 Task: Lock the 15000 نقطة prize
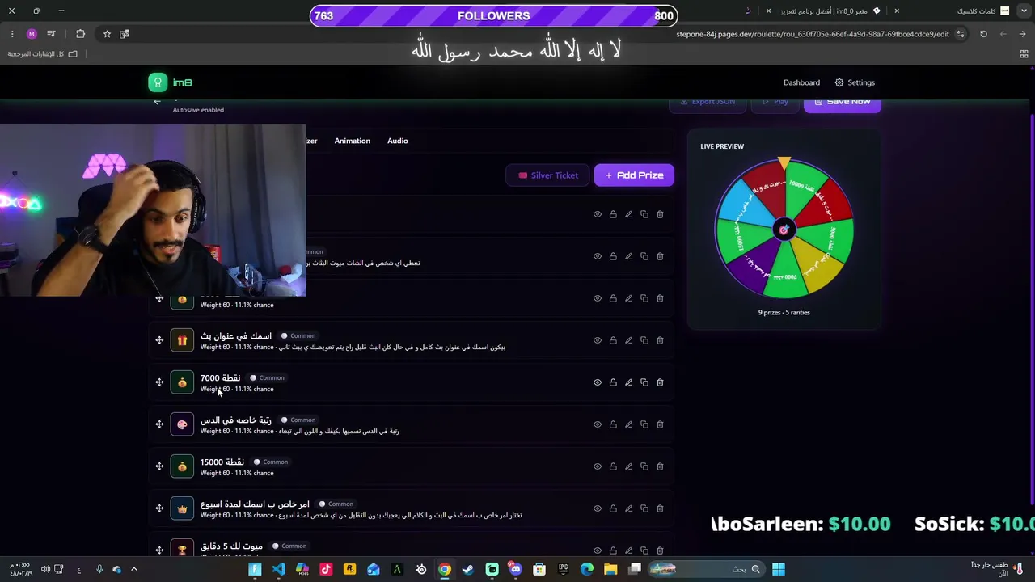pos(613,466)
